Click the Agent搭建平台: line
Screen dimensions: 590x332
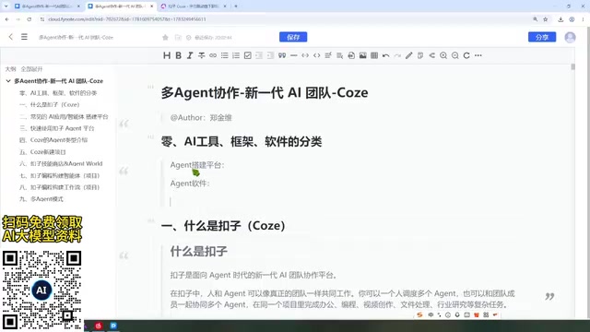click(197, 165)
